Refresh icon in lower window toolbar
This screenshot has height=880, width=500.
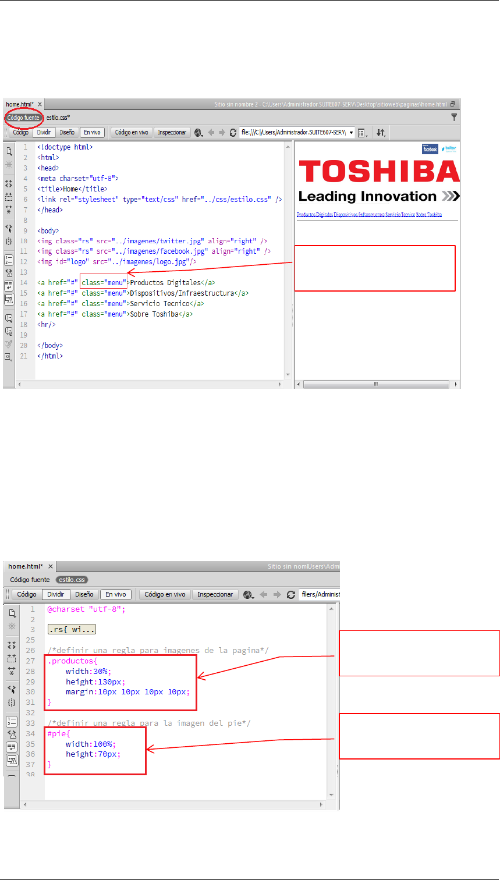click(x=291, y=594)
